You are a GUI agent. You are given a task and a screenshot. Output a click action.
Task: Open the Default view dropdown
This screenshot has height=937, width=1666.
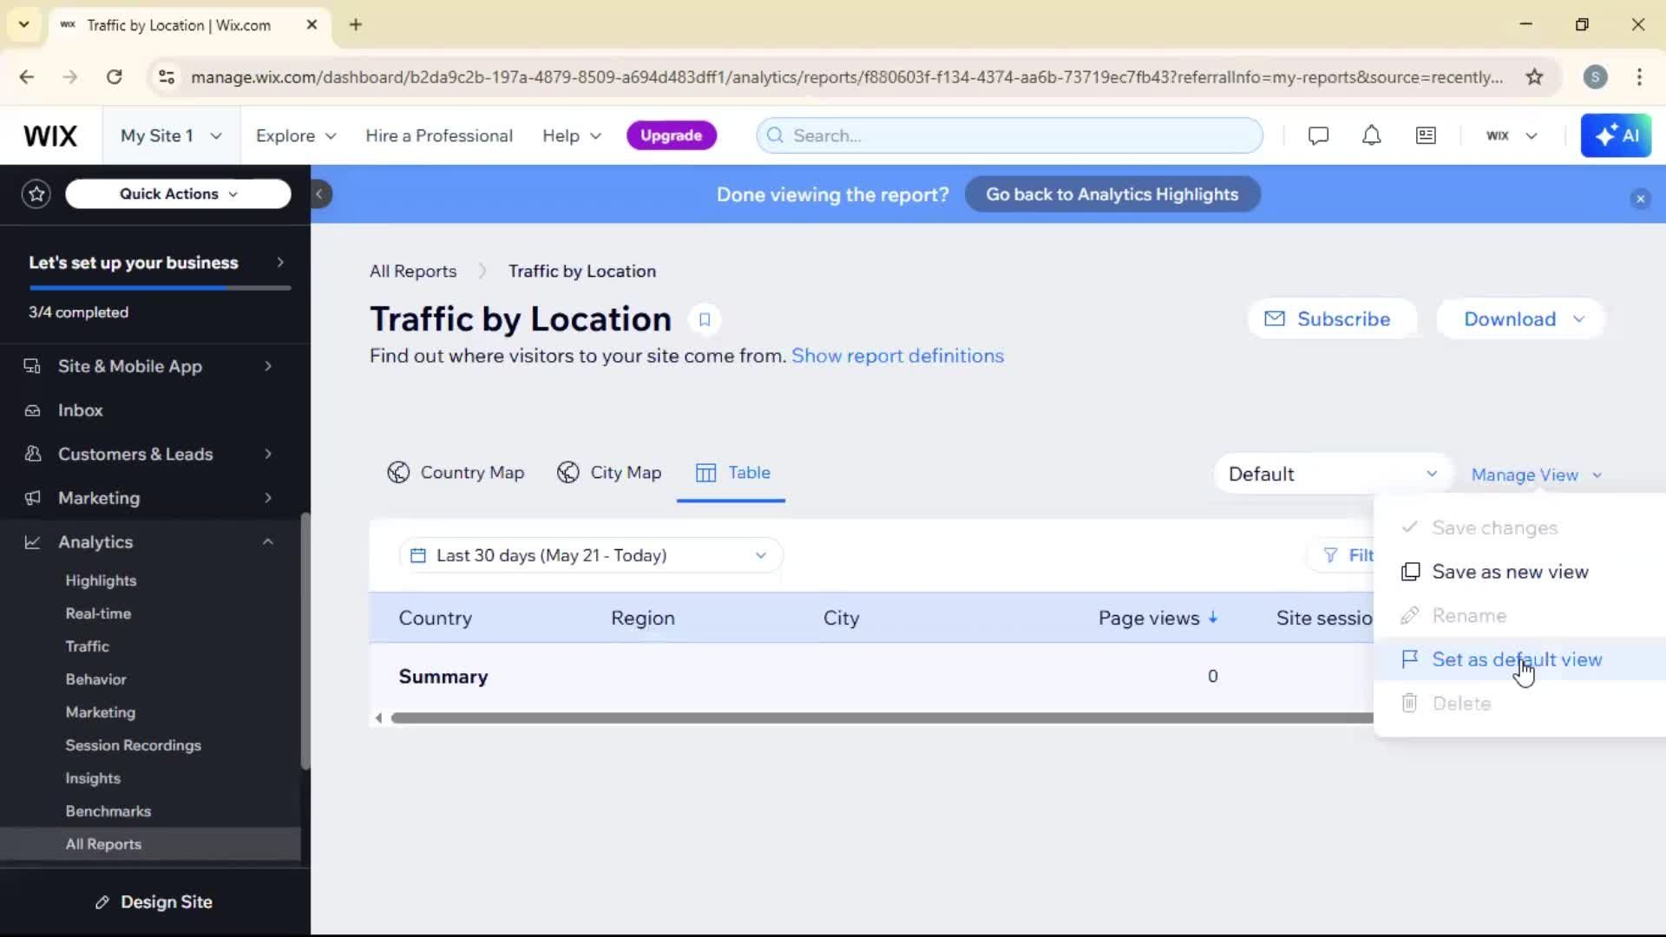coord(1332,474)
